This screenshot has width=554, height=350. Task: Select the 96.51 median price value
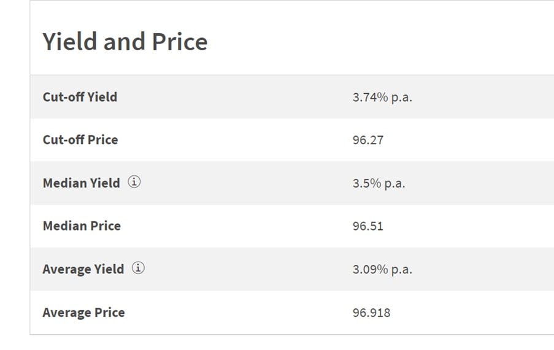coord(368,227)
